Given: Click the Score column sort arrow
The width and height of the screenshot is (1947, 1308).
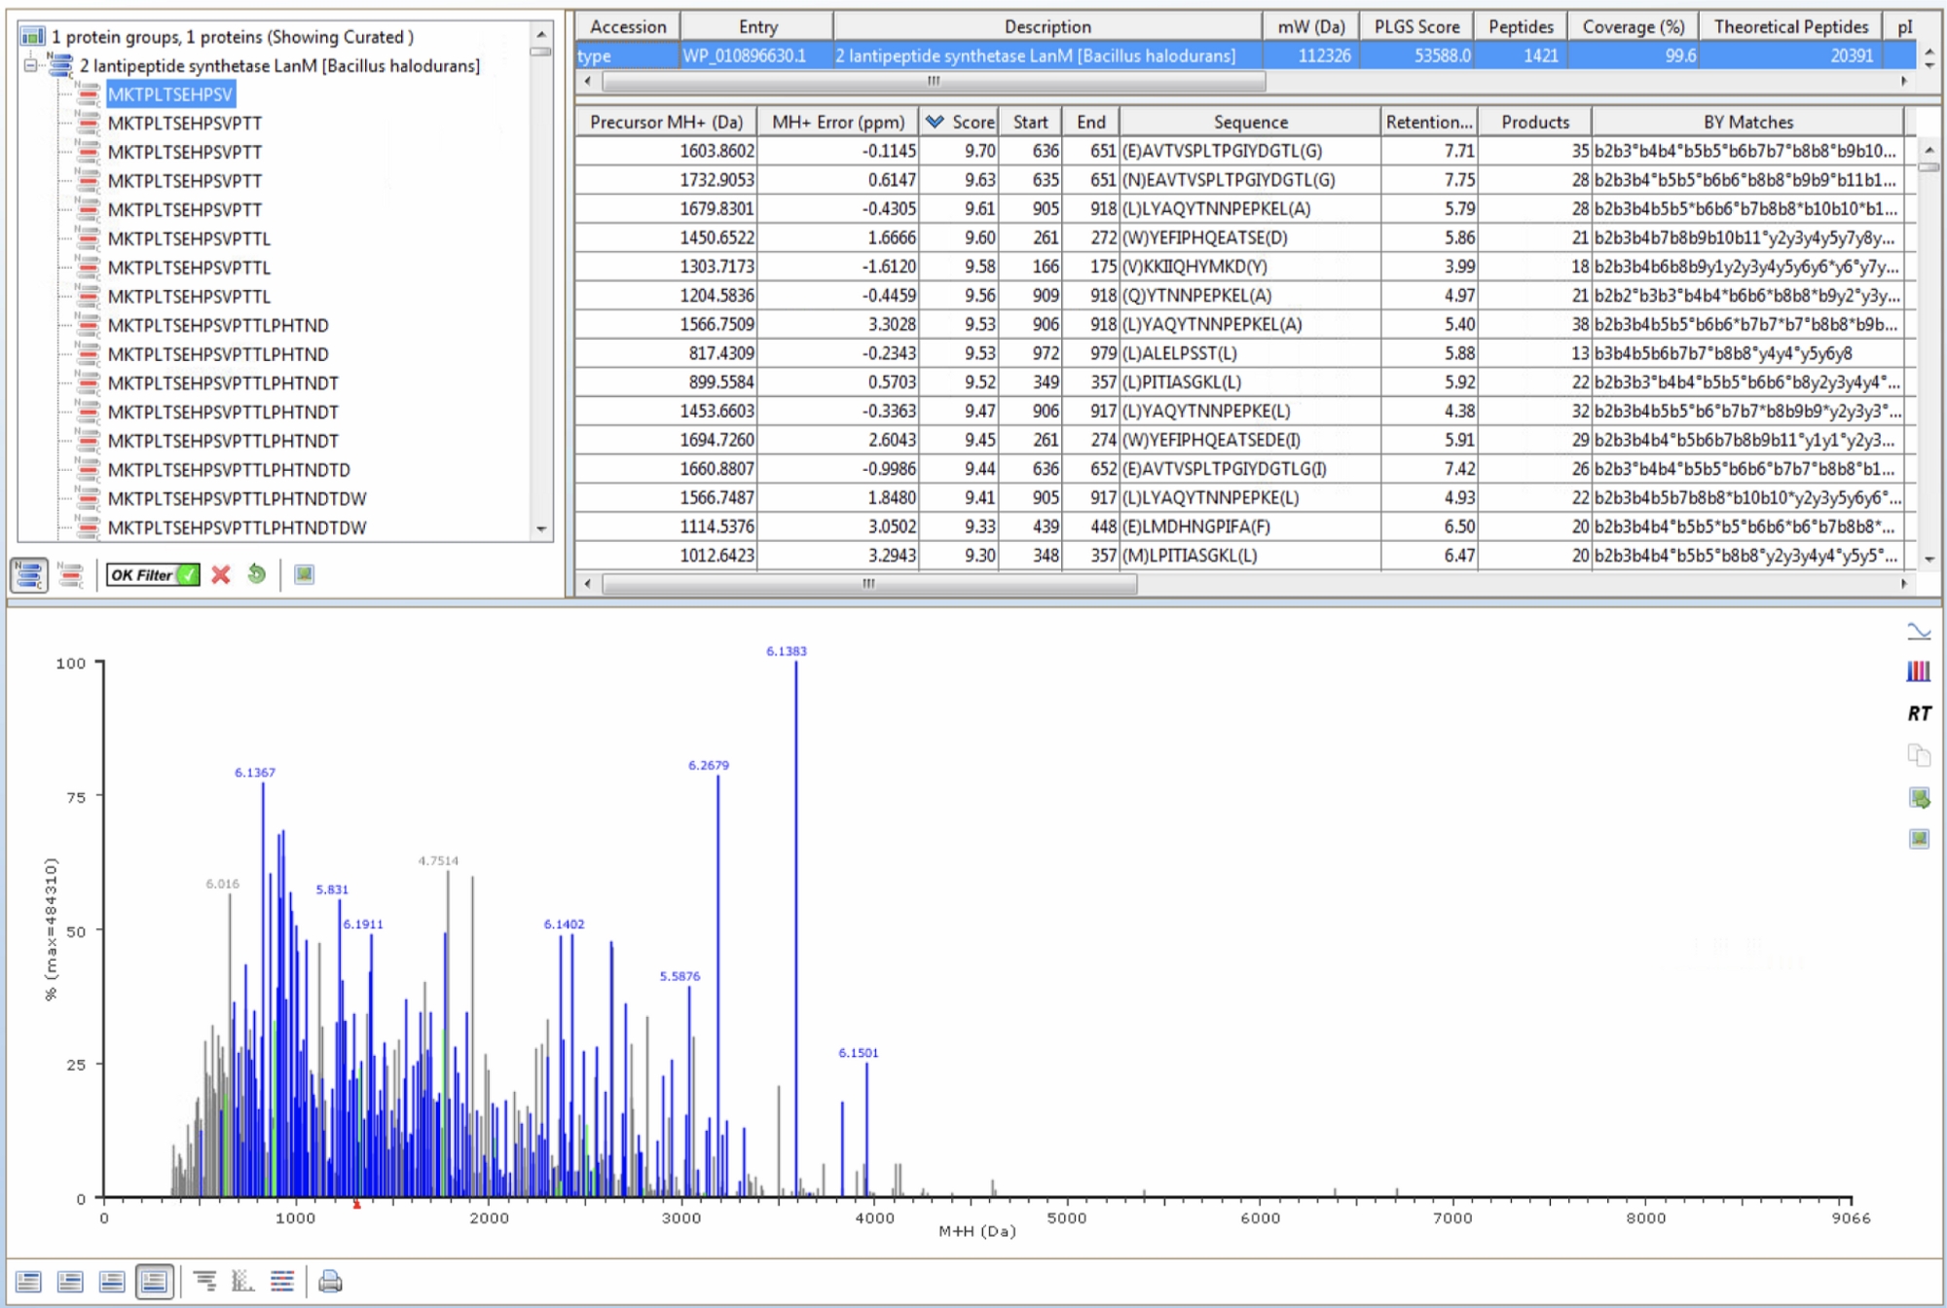Looking at the screenshot, I should coord(935,122).
